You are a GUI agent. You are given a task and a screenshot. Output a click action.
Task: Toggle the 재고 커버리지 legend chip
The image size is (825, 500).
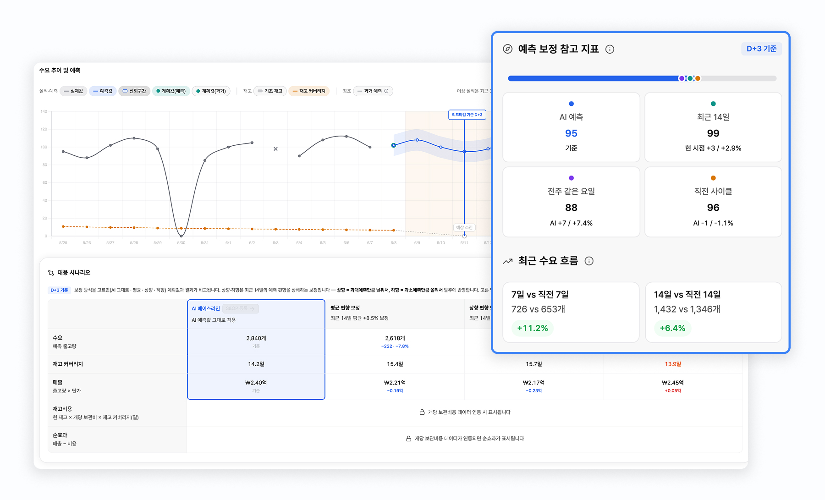(x=309, y=91)
